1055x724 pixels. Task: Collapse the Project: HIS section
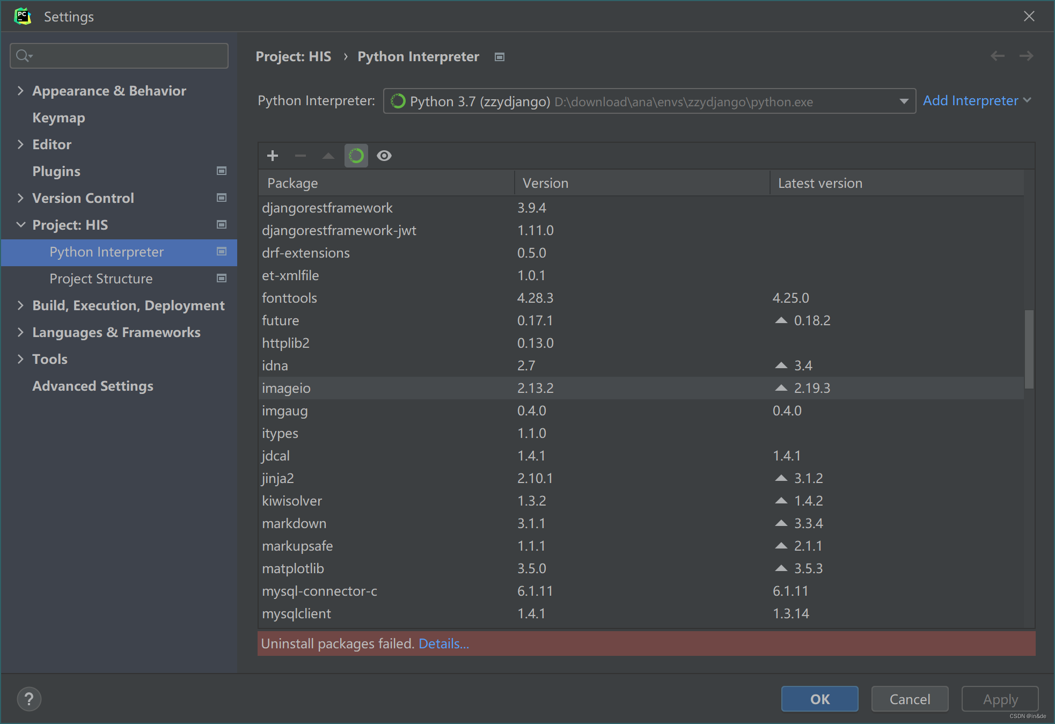coord(20,225)
